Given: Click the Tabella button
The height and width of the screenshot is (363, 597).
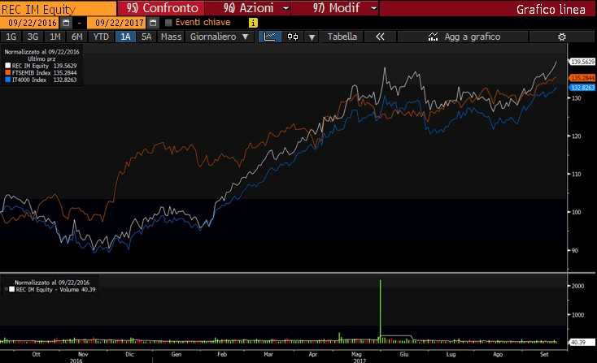Looking at the screenshot, I should (x=342, y=37).
